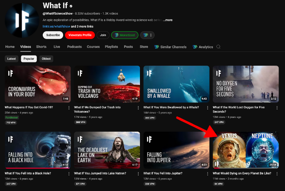The height and width of the screenshot is (191, 285).
Task: Select the Latest sort chip
Action: [12, 59]
